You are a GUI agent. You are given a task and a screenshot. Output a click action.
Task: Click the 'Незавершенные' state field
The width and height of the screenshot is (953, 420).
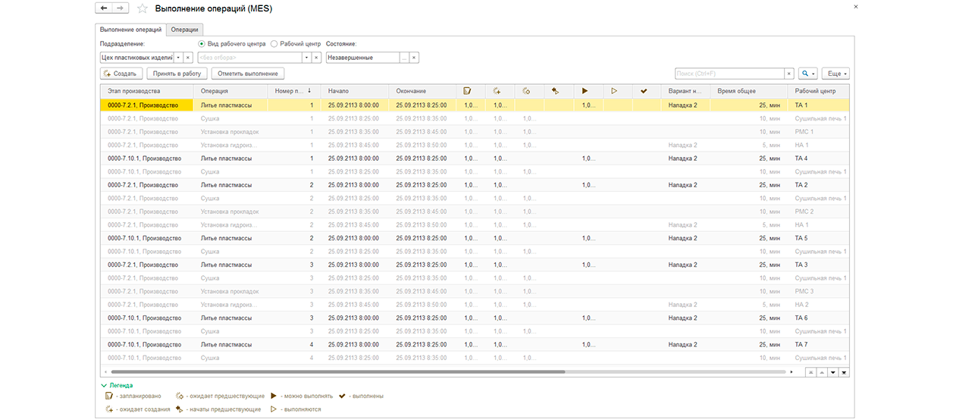pos(363,58)
